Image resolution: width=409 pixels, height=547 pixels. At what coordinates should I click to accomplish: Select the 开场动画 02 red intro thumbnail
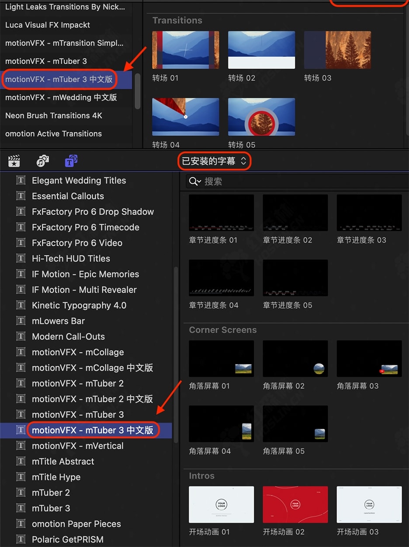click(295, 505)
